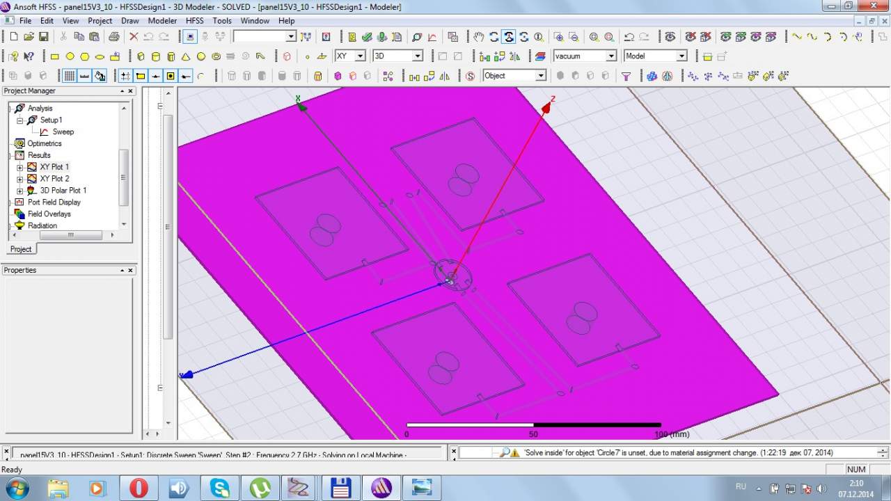Select the Draw regular polygon tool
This screenshot has width=891, height=501.
85,56
